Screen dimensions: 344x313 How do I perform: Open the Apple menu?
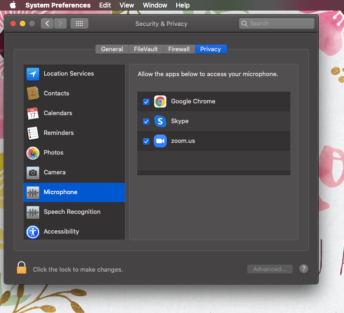(13, 6)
